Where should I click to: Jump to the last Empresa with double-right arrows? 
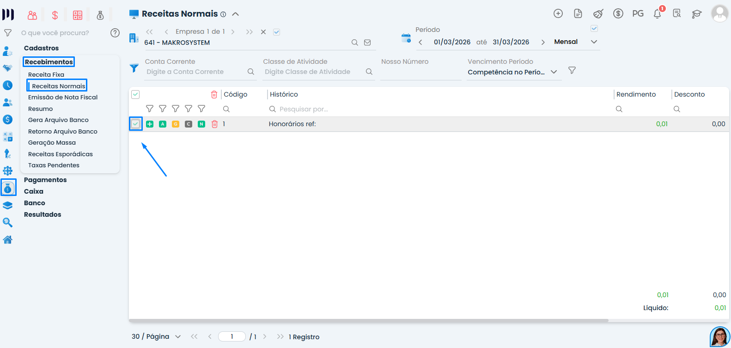250,32
